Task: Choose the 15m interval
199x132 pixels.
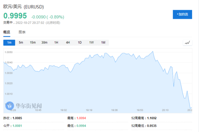Action: click(33, 42)
